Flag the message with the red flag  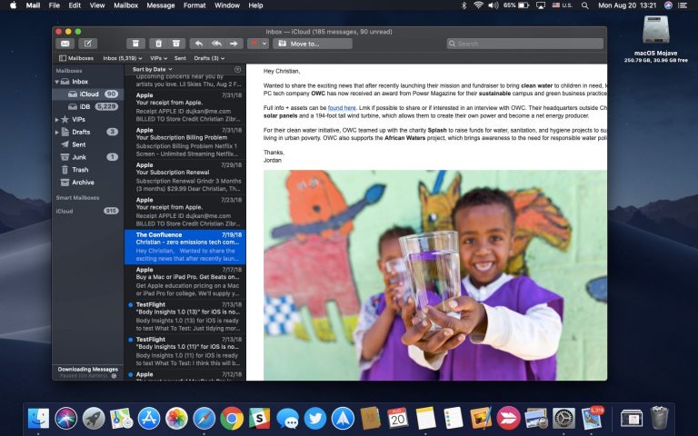pyautogui.click(x=254, y=44)
